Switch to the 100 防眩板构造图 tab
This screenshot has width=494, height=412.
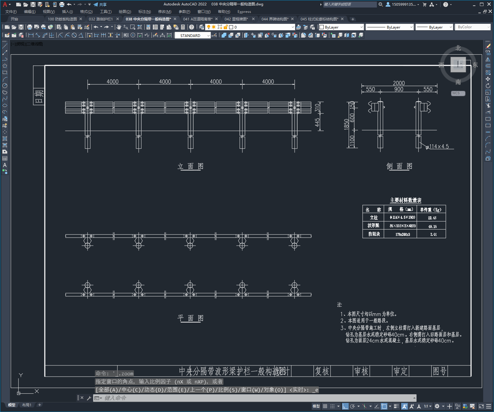point(62,19)
